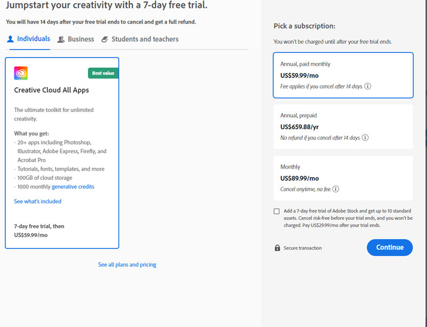Viewport: 427px width, 327px height.
Task: Click info icon beside 'Fee applies' note
Action: (x=368, y=86)
